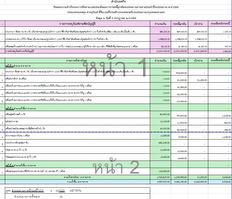
Task: Click the committed cell 60,455.00
Action: (179, 129)
